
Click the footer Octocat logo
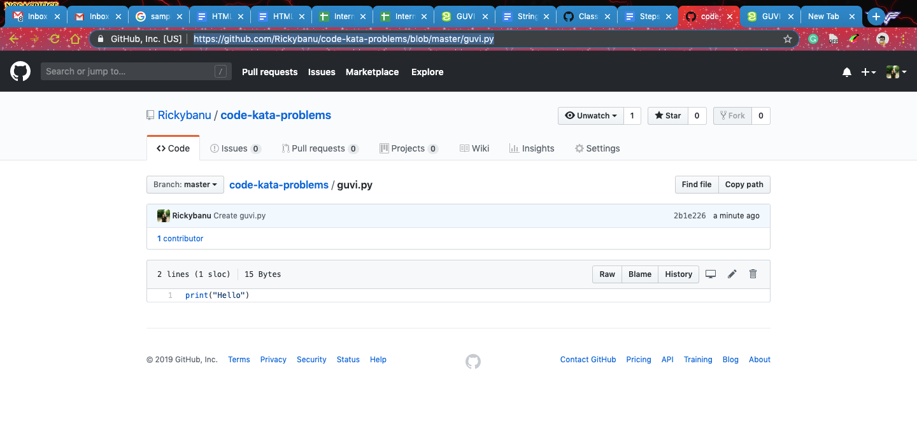[473, 361]
